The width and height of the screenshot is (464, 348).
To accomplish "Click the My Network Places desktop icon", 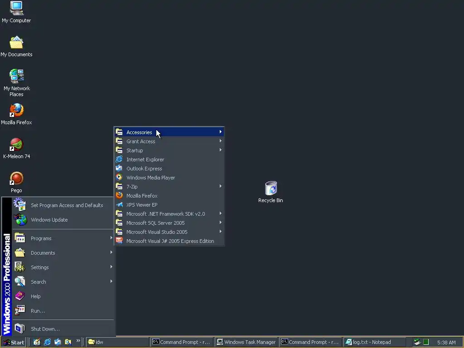I will click(x=16, y=83).
